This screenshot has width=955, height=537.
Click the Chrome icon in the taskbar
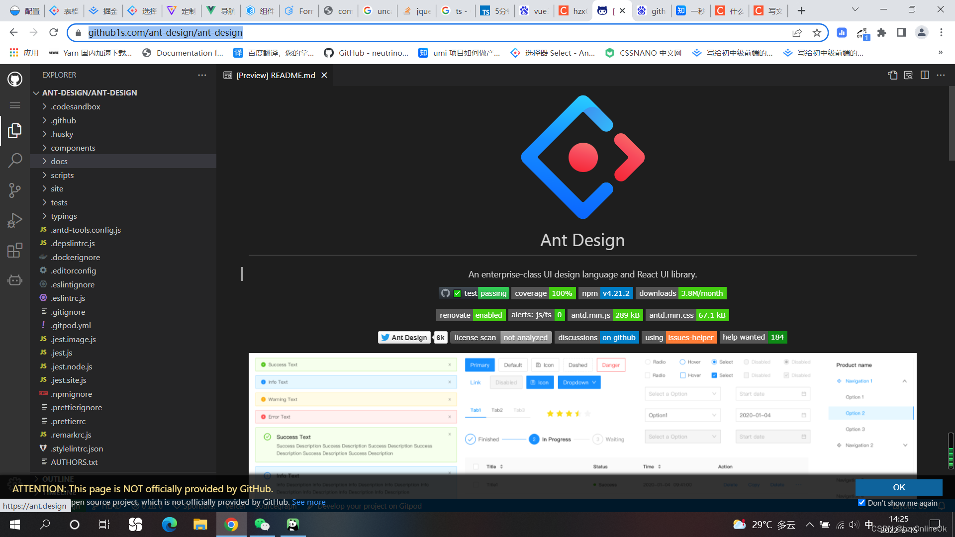(x=231, y=524)
